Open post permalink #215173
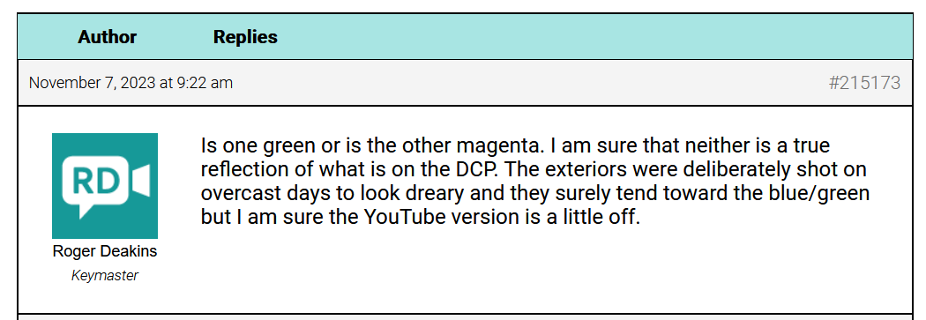 tap(864, 83)
